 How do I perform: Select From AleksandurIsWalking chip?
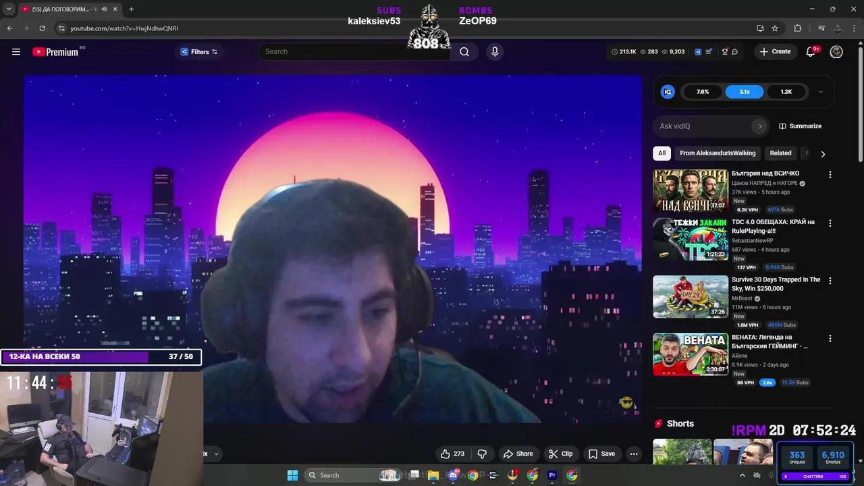click(x=718, y=153)
